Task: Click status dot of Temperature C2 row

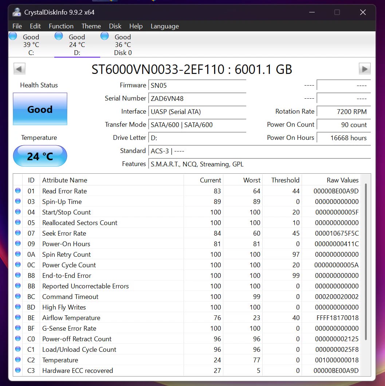Action: (18, 360)
